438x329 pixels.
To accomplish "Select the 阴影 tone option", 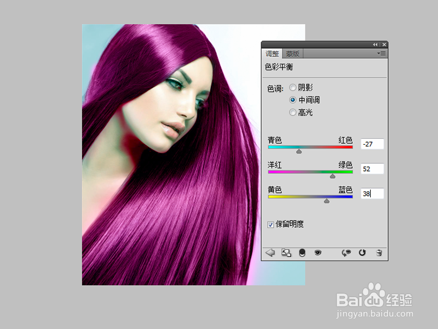I will [x=292, y=88].
